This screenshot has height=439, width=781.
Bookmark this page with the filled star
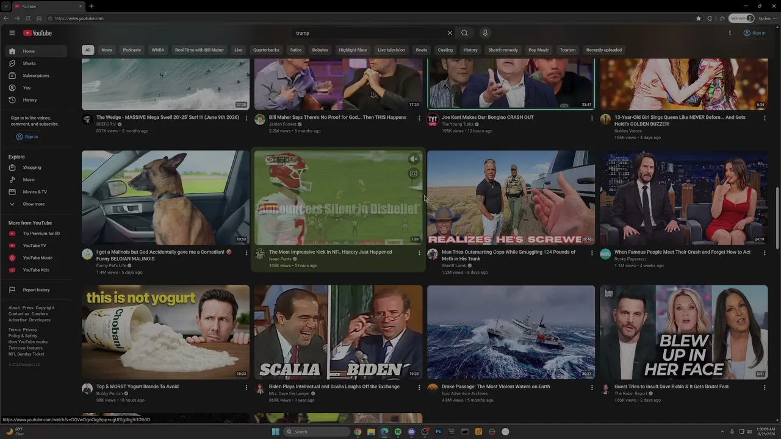(699, 18)
